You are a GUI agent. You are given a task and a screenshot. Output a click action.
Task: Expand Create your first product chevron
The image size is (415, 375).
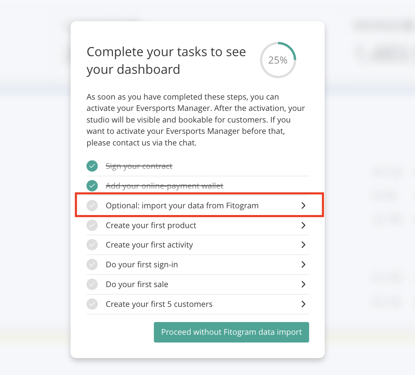click(x=303, y=225)
